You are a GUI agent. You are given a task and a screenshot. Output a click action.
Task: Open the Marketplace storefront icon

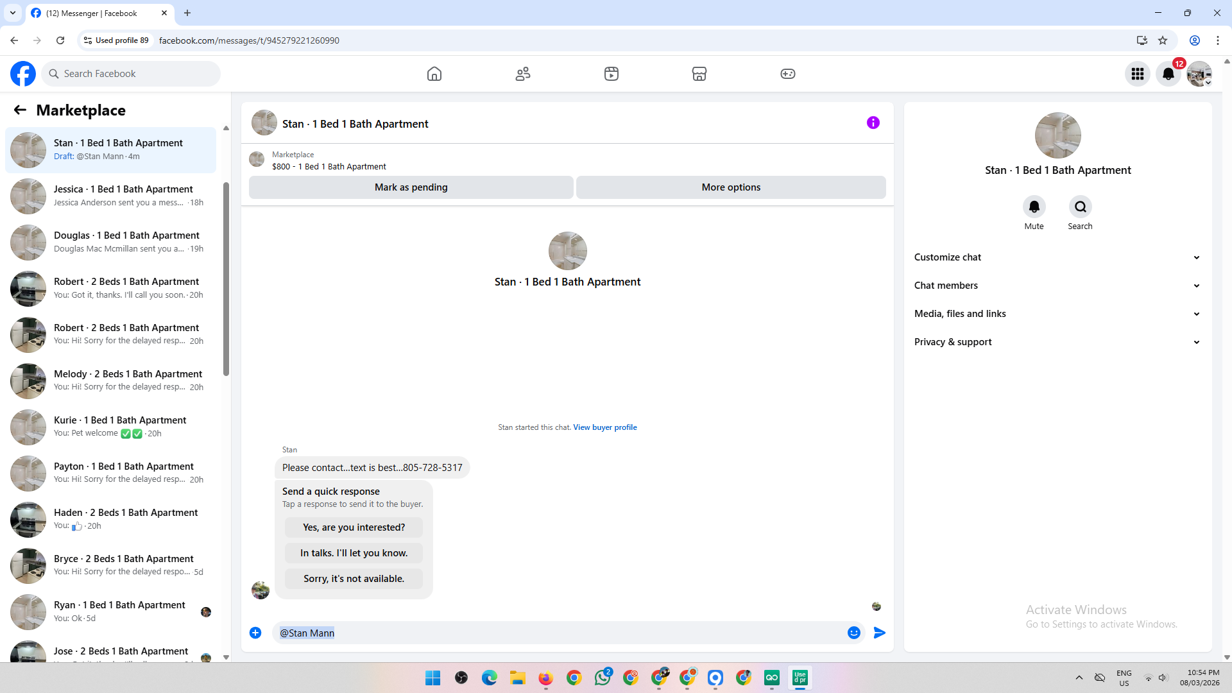[699, 74]
